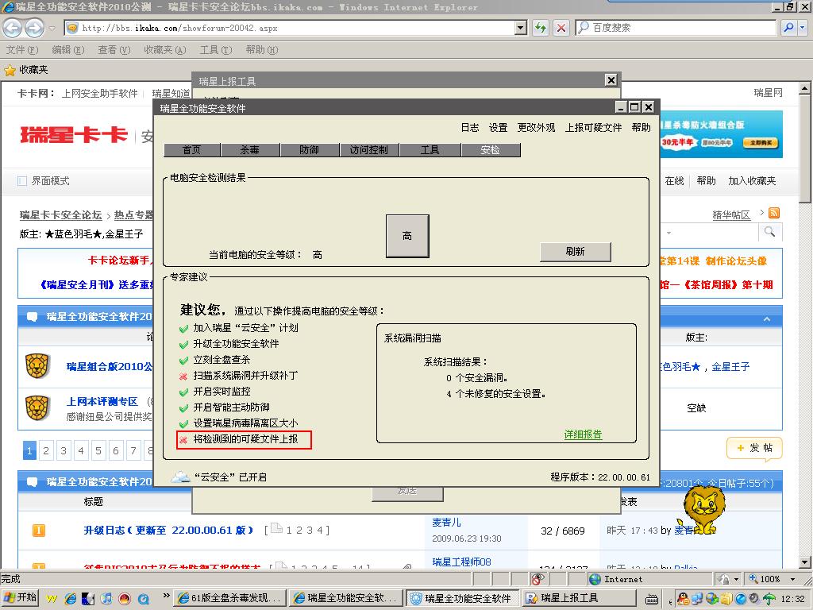The height and width of the screenshot is (610, 813).
Task: Open the status bar zoom level dropdown
Action: (793, 579)
